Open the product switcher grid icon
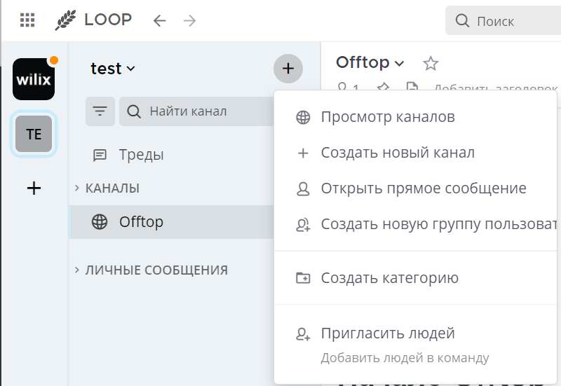 (27, 20)
